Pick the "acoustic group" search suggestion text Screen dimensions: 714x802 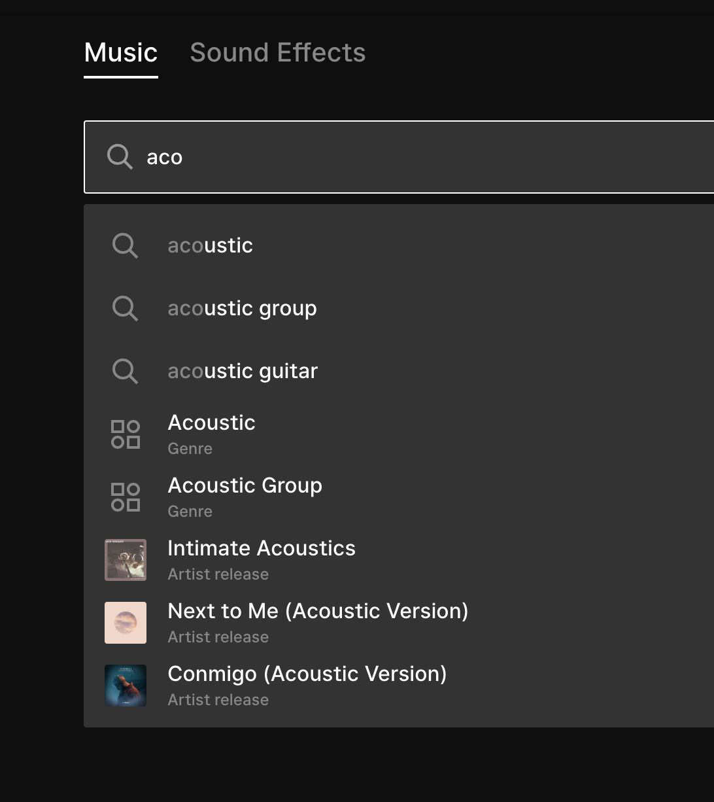point(242,308)
